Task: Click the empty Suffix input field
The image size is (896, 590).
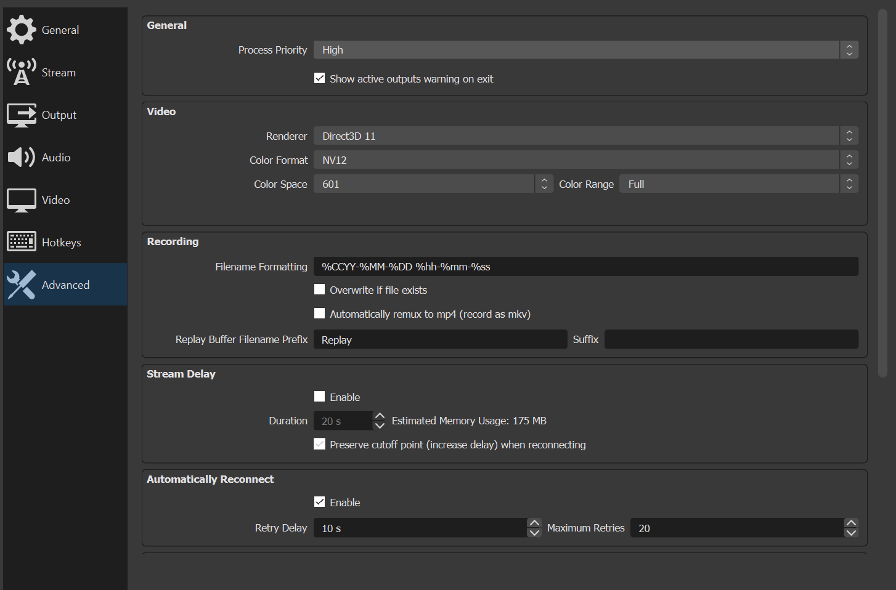Action: click(731, 339)
